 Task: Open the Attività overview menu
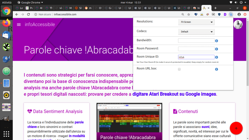(x=7, y=2)
